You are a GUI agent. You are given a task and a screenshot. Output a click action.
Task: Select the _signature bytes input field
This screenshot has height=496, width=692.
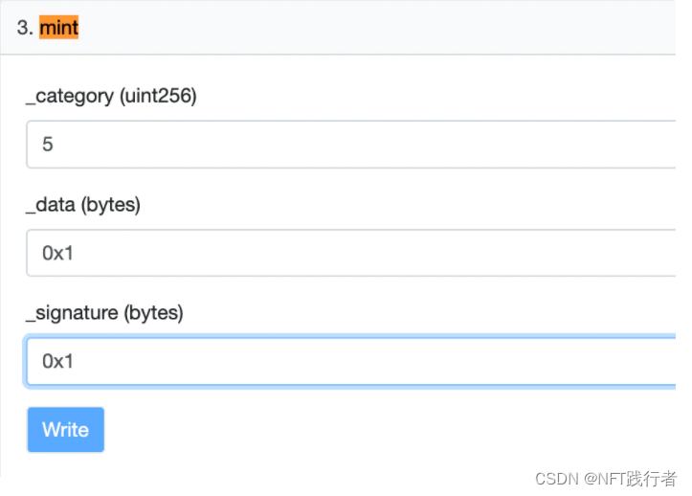click(x=350, y=361)
